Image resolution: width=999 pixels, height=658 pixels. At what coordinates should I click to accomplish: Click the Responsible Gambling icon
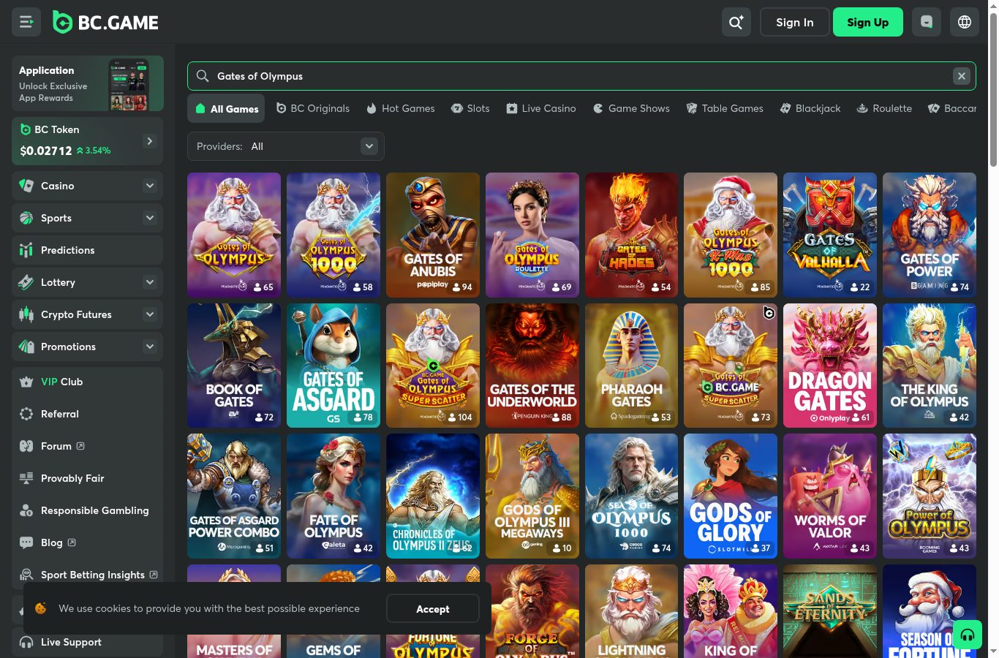(26, 510)
